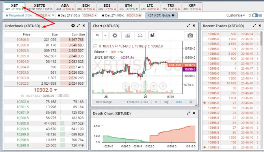Click the Recent Trades scrollbar
264x152 pixels.
[262, 38]
